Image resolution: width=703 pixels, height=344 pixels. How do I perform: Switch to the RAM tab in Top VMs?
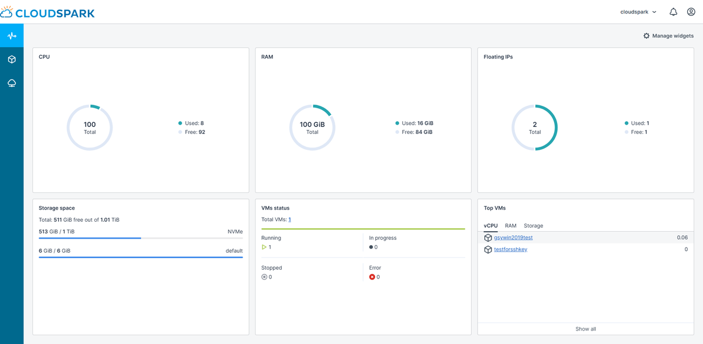511,225
